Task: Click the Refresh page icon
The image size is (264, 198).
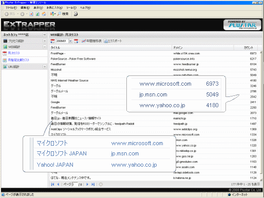Action: [37, 14]
